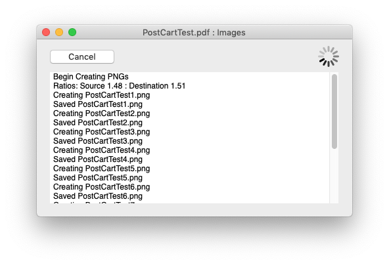Image resolution: width=389 pixels, height=265 pixels.
Task: Click the Creating PostCartTest5.png line
Action: [x=101, y=169]
